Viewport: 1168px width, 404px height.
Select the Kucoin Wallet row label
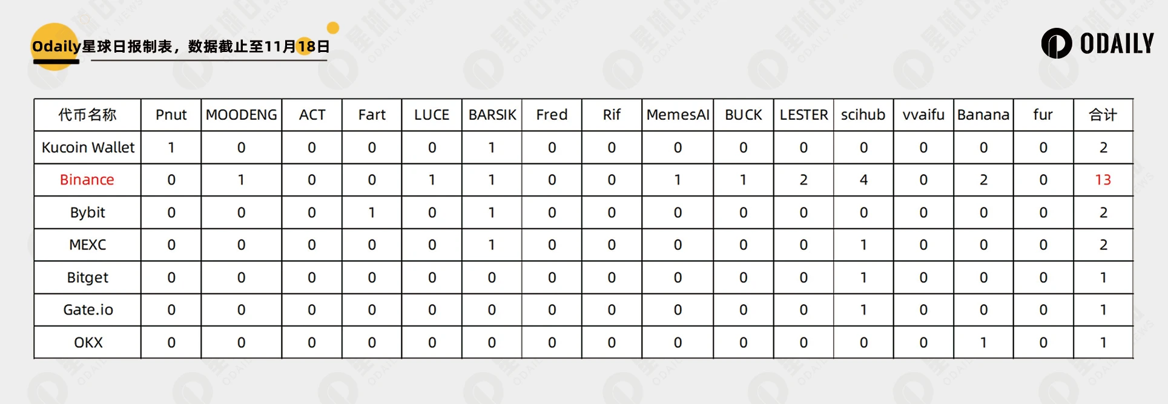pos(88,148)
